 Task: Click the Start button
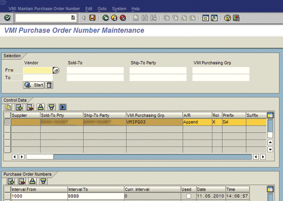point(34,85)
